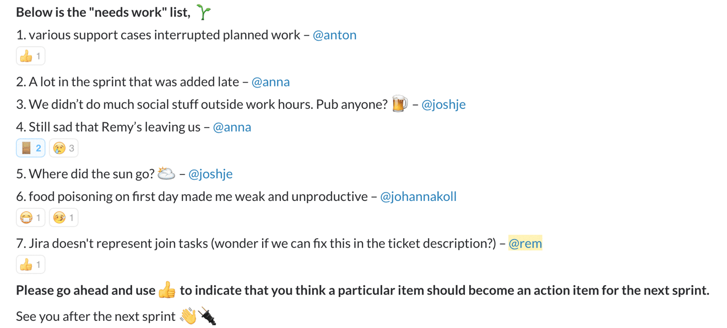Screen dimensions: 727x328
Task: Click the electric plug emoji at the end
Action: point(207,316)
